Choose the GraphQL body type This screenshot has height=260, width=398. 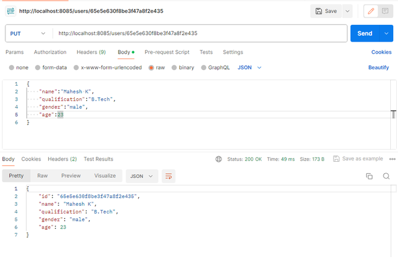coord(204,68)
